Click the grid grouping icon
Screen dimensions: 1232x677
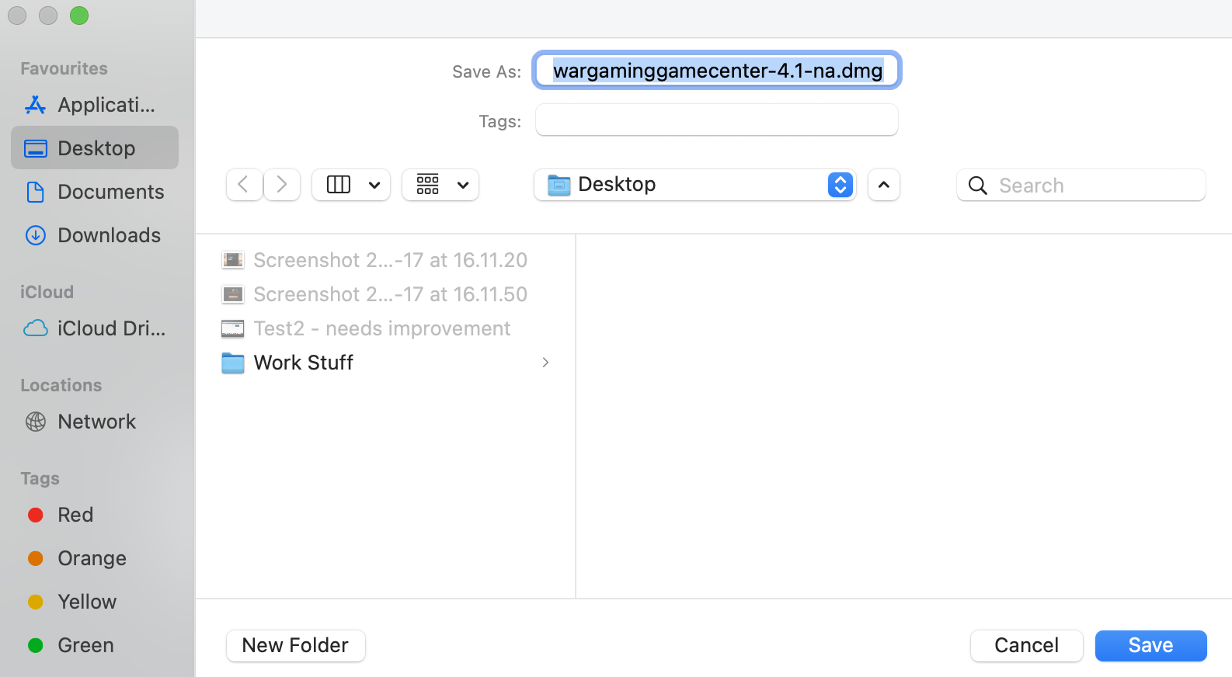click(428, 185)
